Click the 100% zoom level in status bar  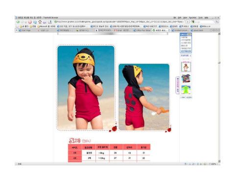[213, 164]
